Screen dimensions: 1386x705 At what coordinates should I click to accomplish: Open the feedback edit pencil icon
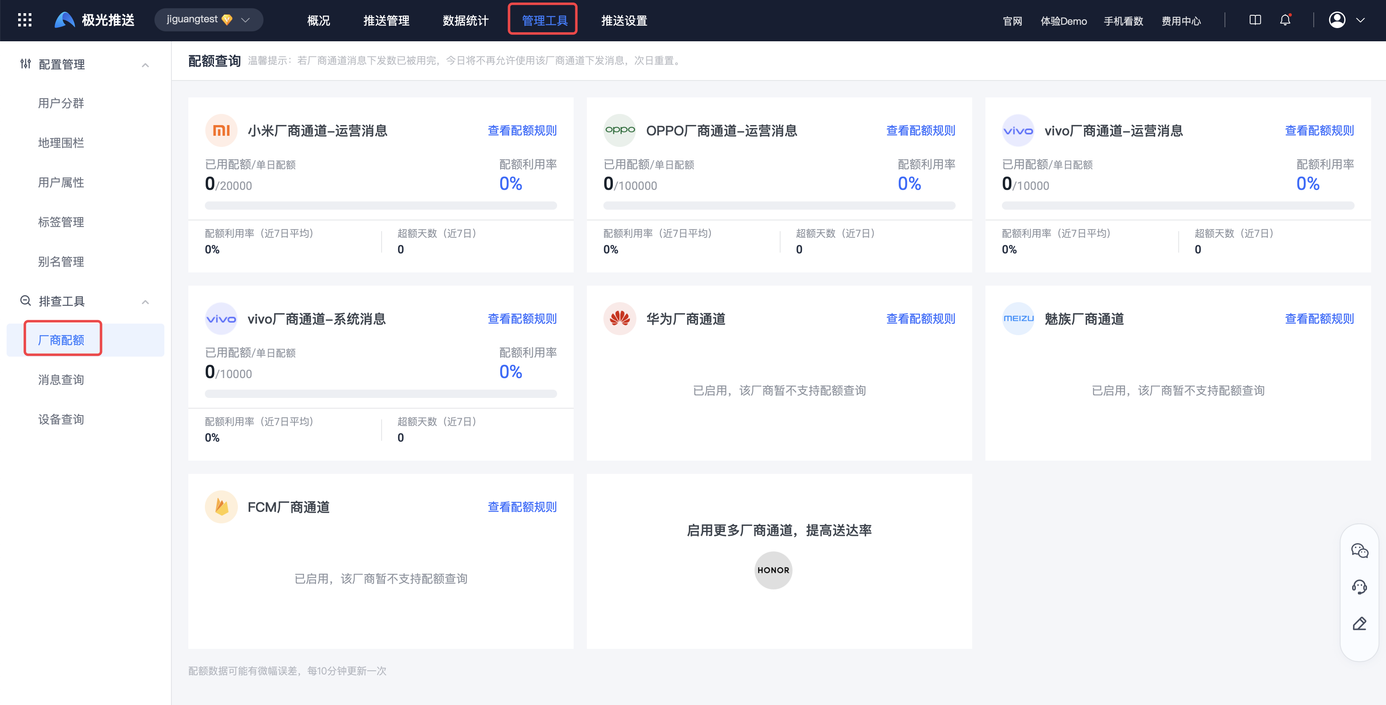tap(1359, 623)
